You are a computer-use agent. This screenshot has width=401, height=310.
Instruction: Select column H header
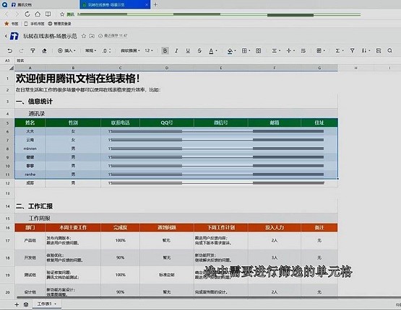coord(355,68)
